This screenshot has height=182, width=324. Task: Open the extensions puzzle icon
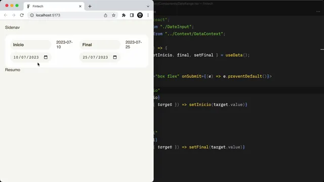point(124,15)
